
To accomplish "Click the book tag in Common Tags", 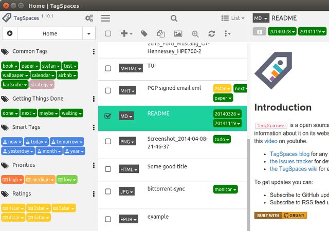I will [10, 66].
